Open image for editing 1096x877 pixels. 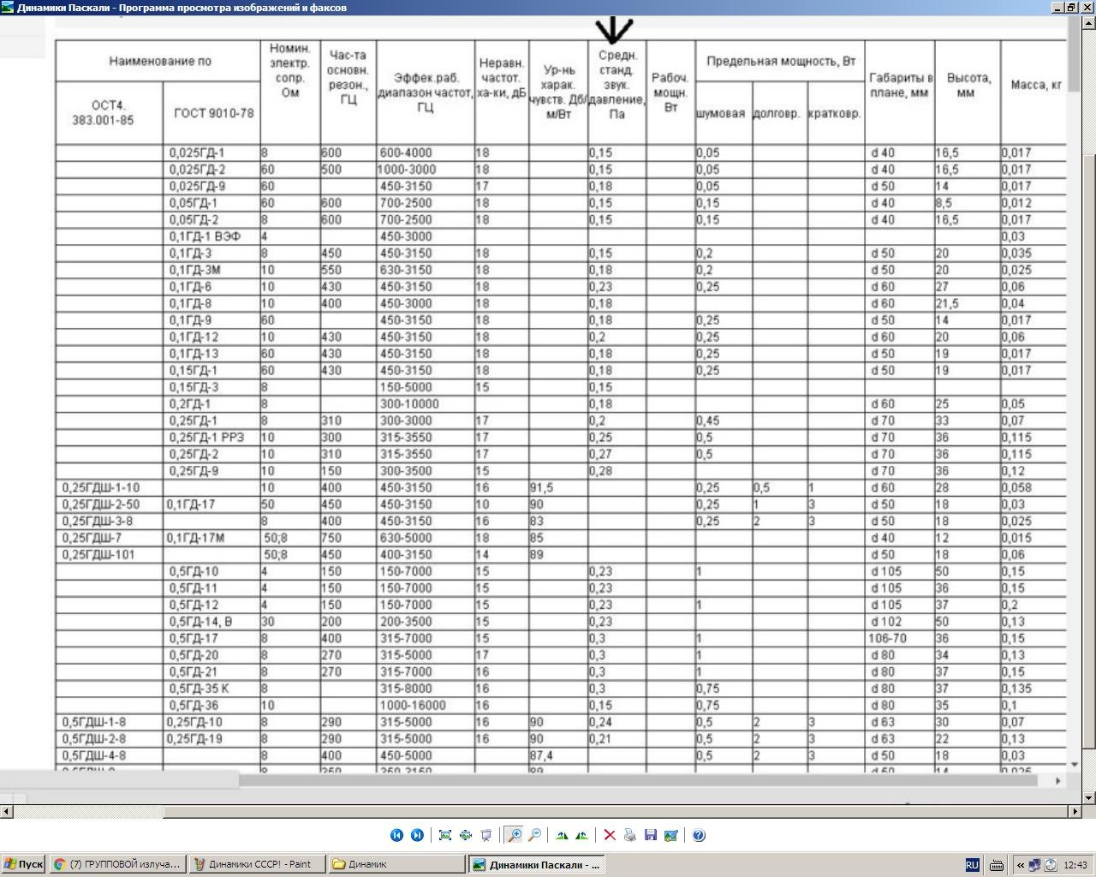[x=671, y=835]
